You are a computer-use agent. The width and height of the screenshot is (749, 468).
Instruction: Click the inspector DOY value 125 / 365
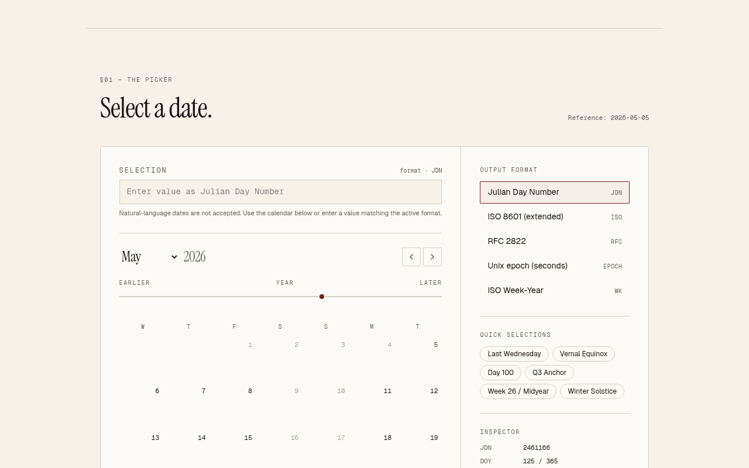(x=540, y=461)
